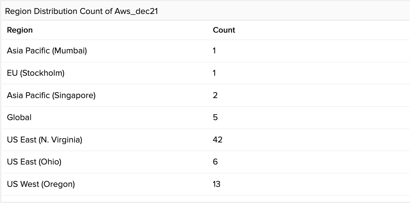Click the empty footer row below US West (Oregon)
Image resolution: width=410 pixels, height=203 pixels.
(x=205, y=199)
